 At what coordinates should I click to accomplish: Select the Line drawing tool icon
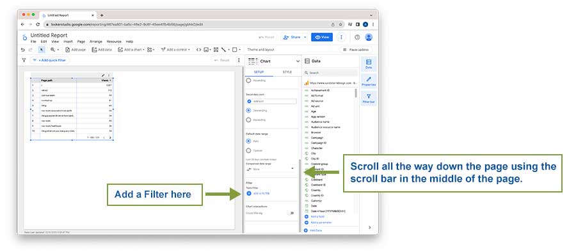pos(223,50)
